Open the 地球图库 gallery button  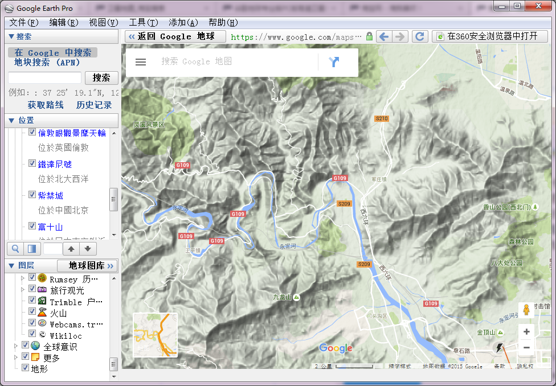pyautogui.click(x=87, y=265)
